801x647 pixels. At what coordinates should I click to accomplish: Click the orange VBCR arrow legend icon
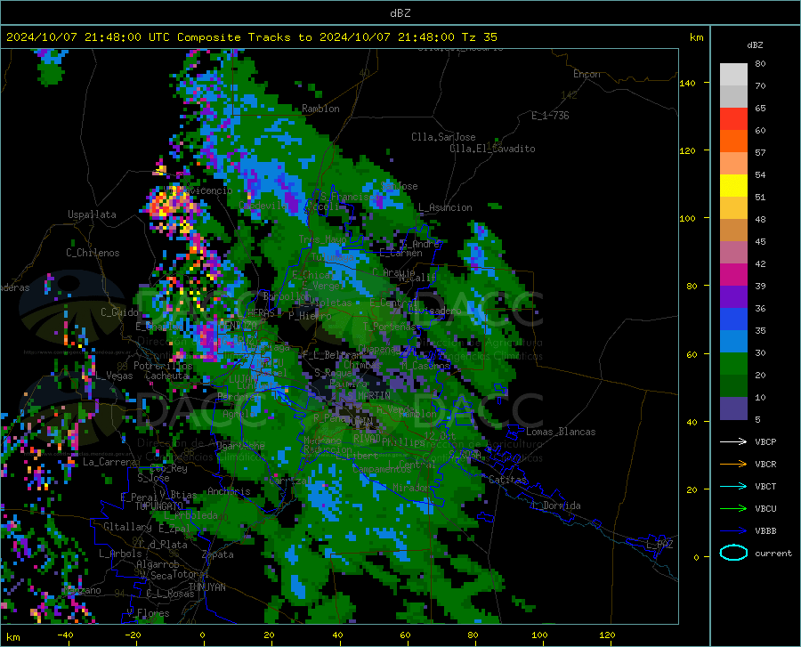point(733,465)
